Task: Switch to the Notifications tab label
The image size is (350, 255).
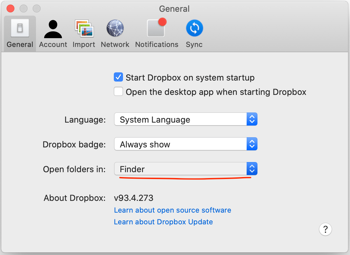Action: click(x=157, y=44)
